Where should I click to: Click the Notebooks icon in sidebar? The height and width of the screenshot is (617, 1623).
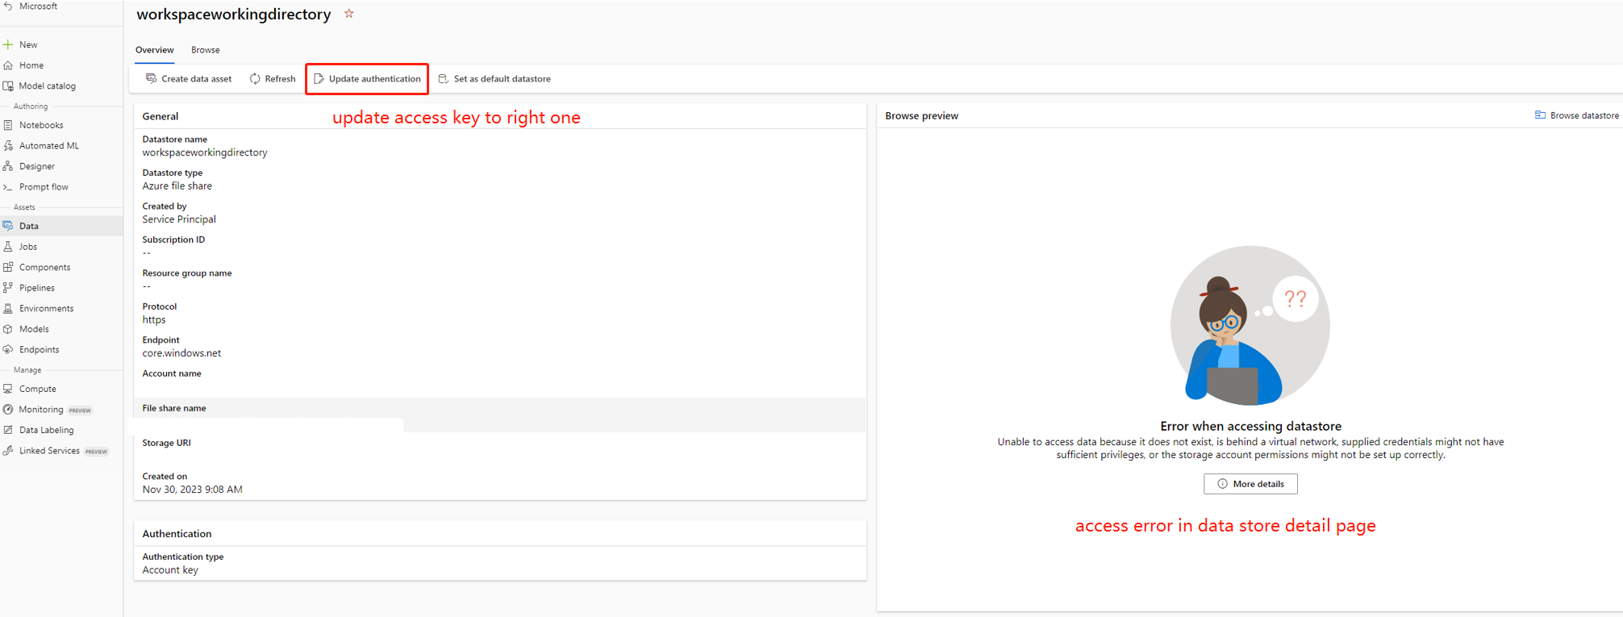(8, 125)
